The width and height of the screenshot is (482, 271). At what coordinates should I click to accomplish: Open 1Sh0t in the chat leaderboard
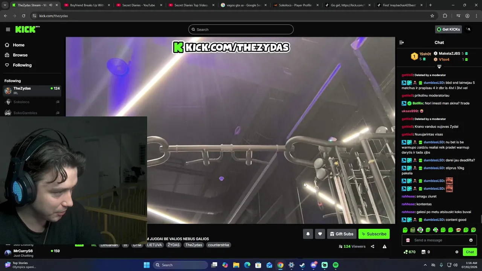tap(425, 54)
